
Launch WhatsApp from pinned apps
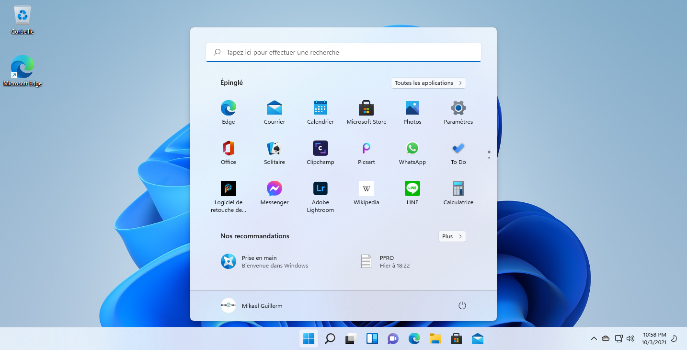tap(412, 152)
